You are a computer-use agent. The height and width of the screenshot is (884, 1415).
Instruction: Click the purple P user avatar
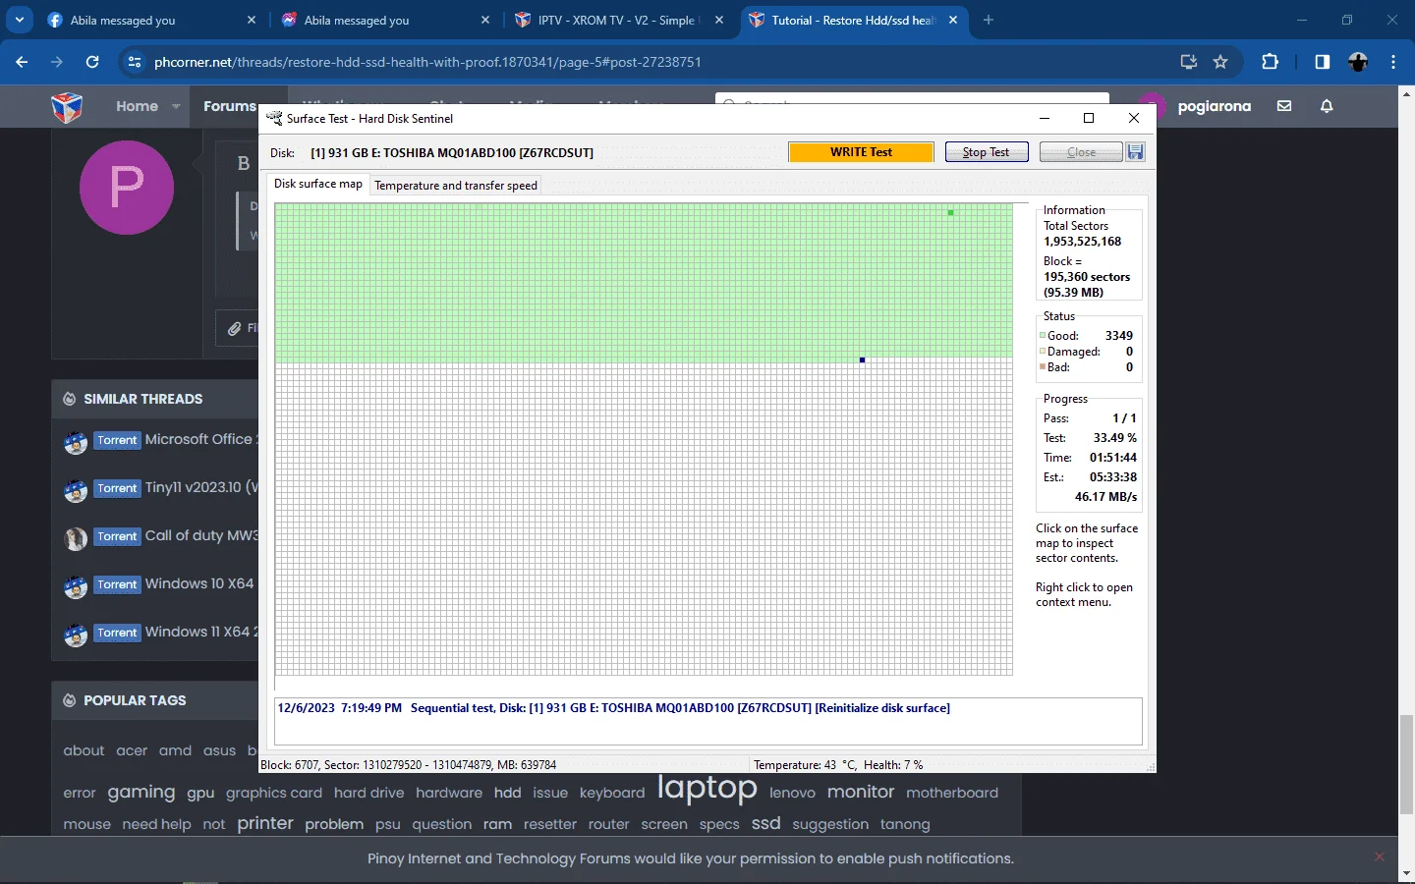click(x=127, y=188)
